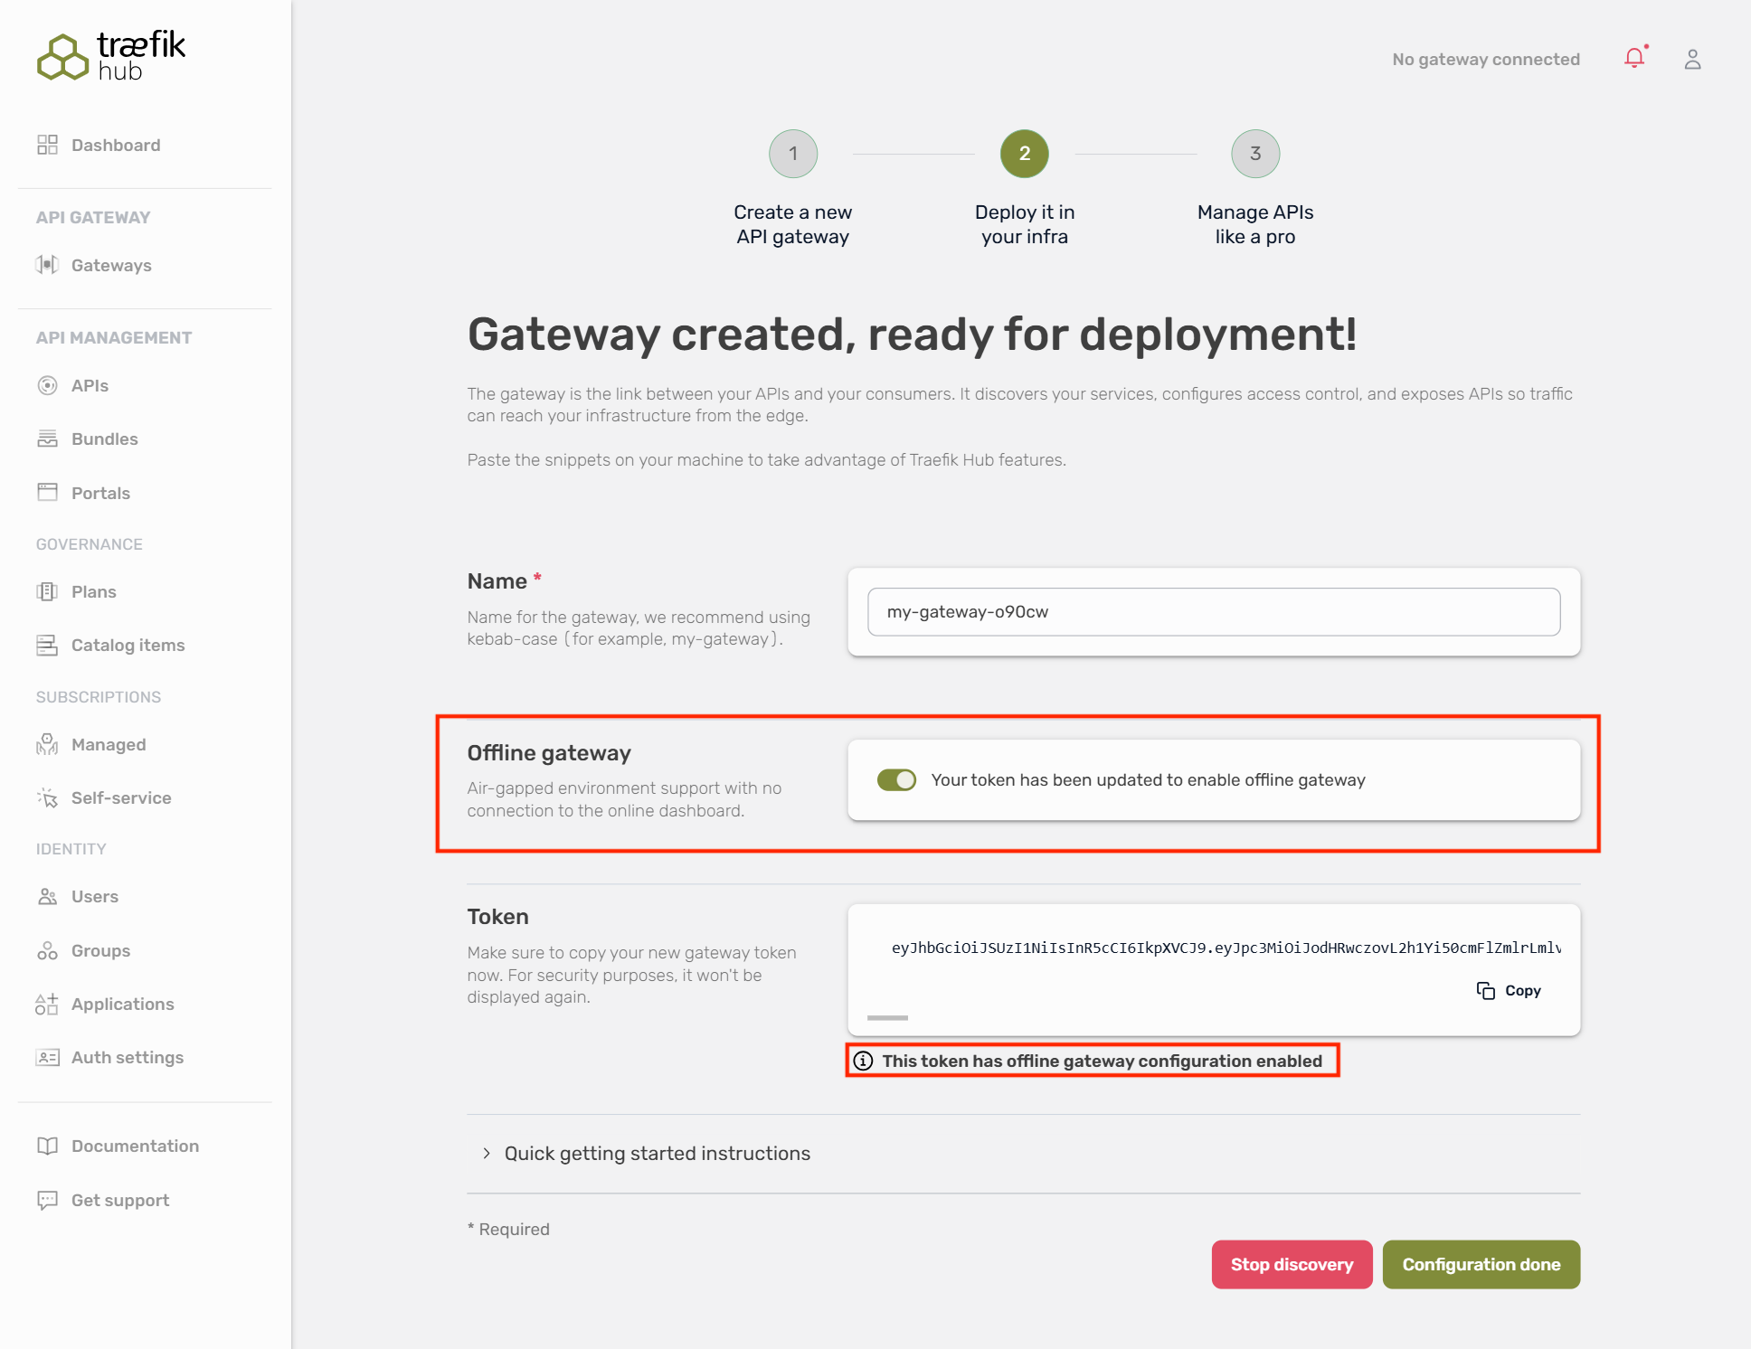Toggle the Offline gateway switch
1751x1349 pixels.
pyautogui.click(x=896, y=780)
